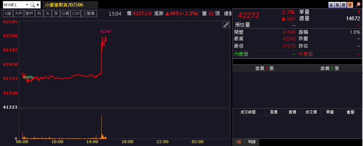Open the 5檔 bottom tab

[x=239, y=142]
